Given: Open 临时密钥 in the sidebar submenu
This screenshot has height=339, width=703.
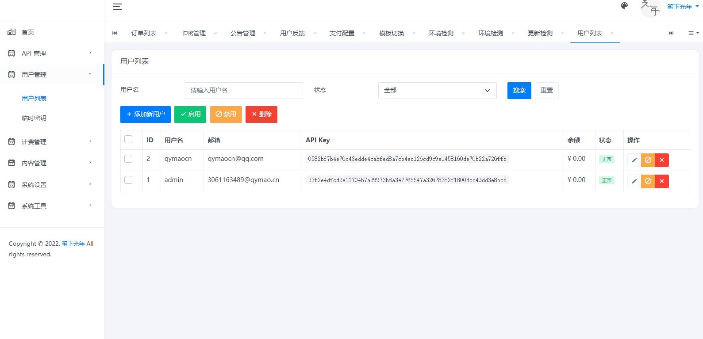Looking at the screenshot, I should click(34, 118).
